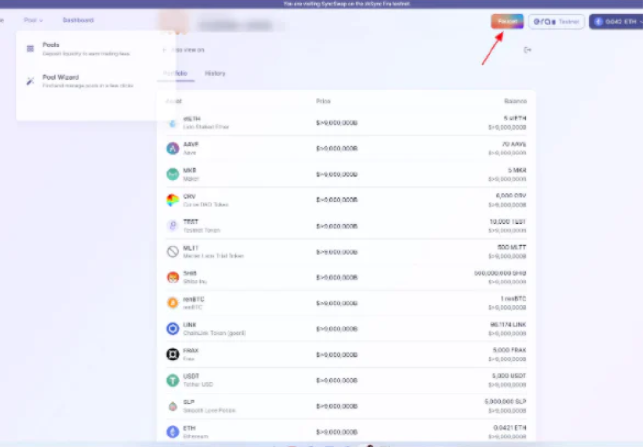Select the Lido Staked Ether asset name

[x=206, y=127]
